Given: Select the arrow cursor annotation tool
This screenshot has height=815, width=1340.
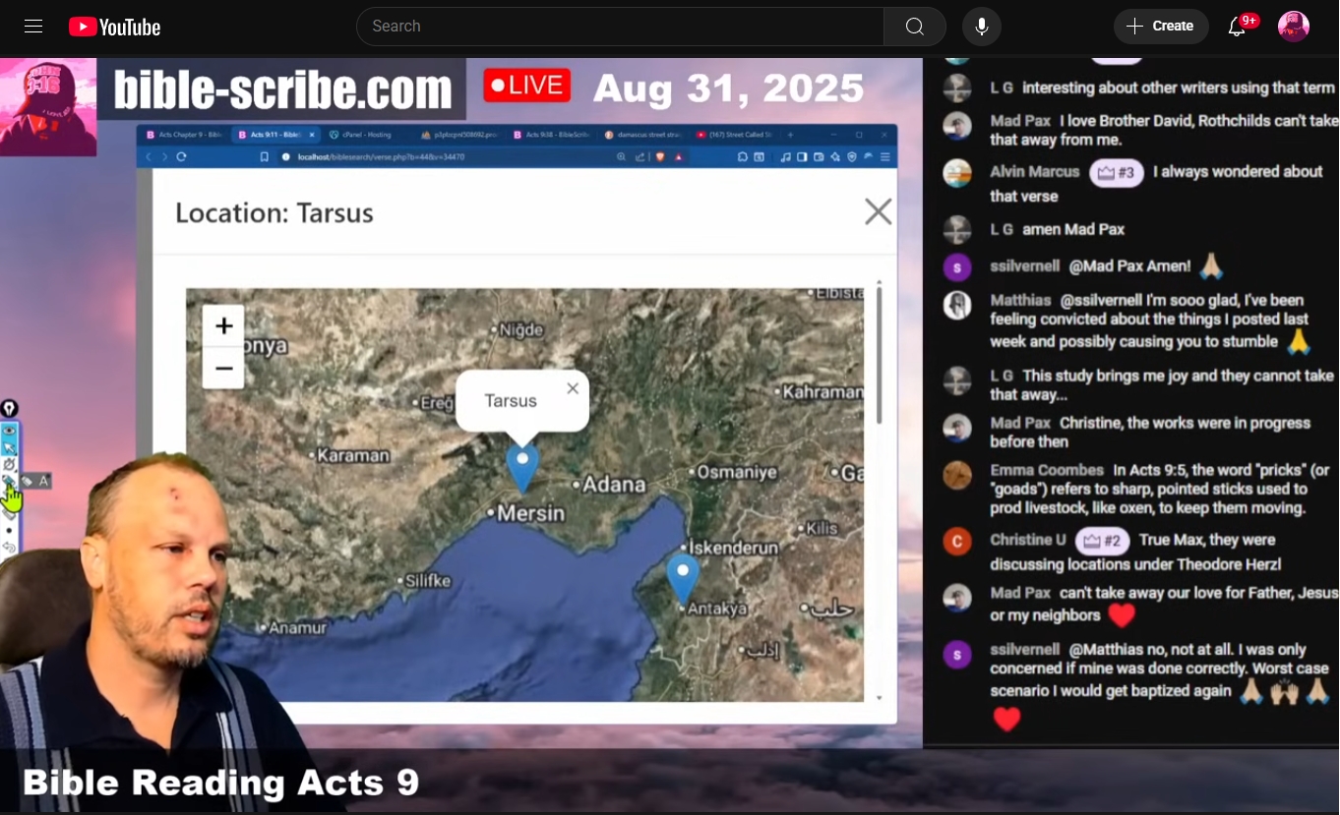Looking at the screenshot, I should tap(10, 447).
